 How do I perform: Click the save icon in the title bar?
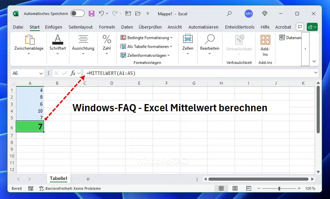tap(92, 14)
